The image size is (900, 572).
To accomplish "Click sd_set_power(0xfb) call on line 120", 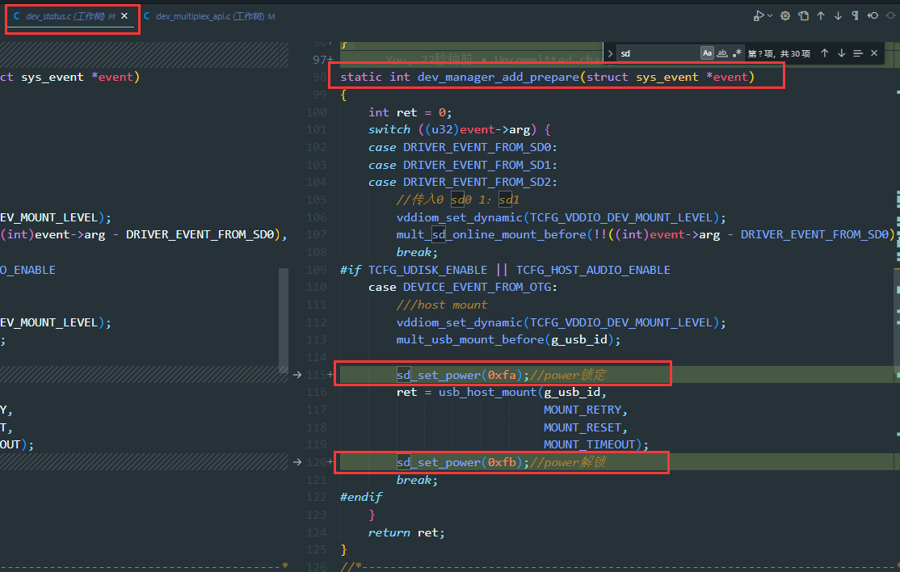I will [463, 462].
